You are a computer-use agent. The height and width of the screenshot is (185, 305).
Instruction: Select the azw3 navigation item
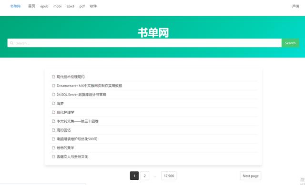click(71, 6)
